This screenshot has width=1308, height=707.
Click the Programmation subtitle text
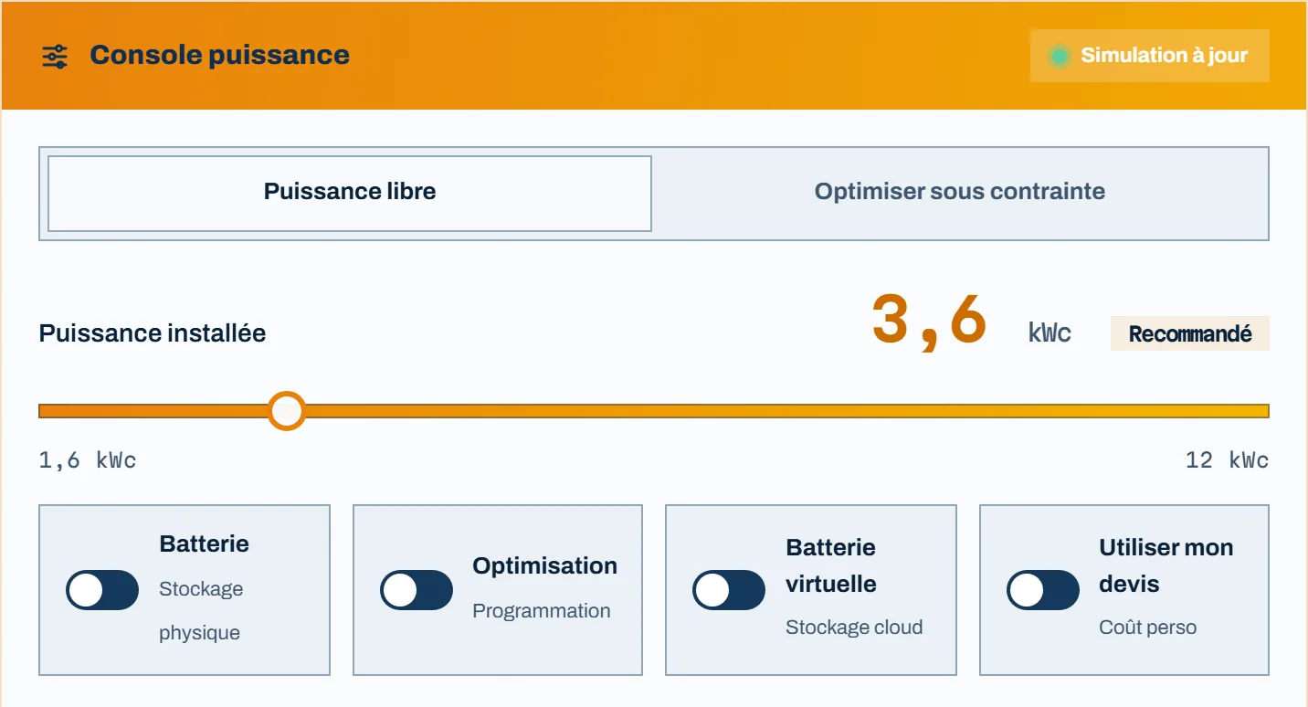click(541, 611)
